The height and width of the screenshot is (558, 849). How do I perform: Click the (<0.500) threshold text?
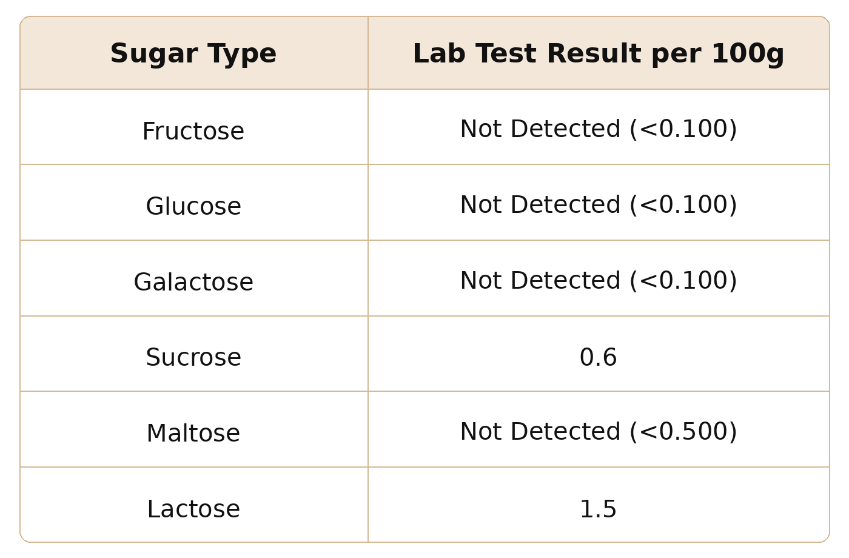click(x=683, y=432)
